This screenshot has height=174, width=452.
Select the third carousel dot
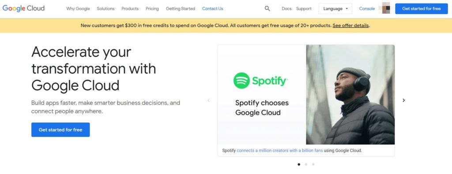pyautogui.click(x=313, y=164)
